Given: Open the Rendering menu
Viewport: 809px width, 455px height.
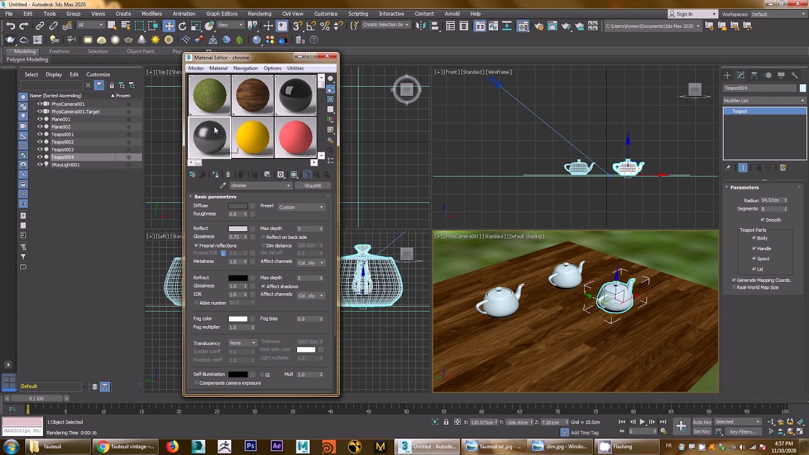Looking at the screenshot, I should point(260,14).
